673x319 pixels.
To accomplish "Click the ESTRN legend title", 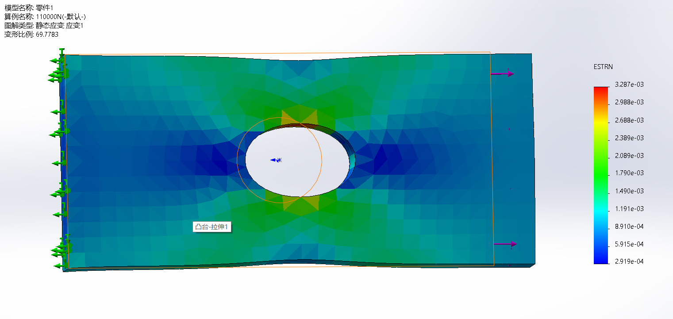I will (x=603, y=67).
